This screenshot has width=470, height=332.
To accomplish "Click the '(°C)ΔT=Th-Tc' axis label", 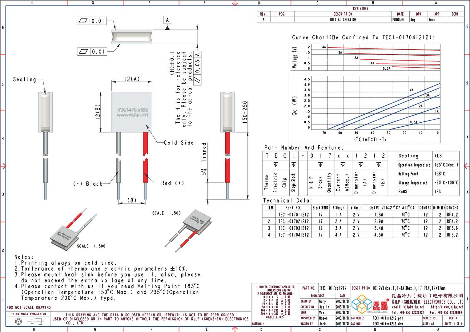I will pos(370,140).
